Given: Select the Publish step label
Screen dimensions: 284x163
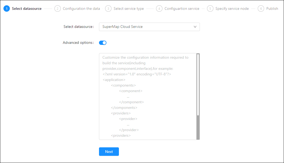Looking at the screenshot, I should coord(272,8).
